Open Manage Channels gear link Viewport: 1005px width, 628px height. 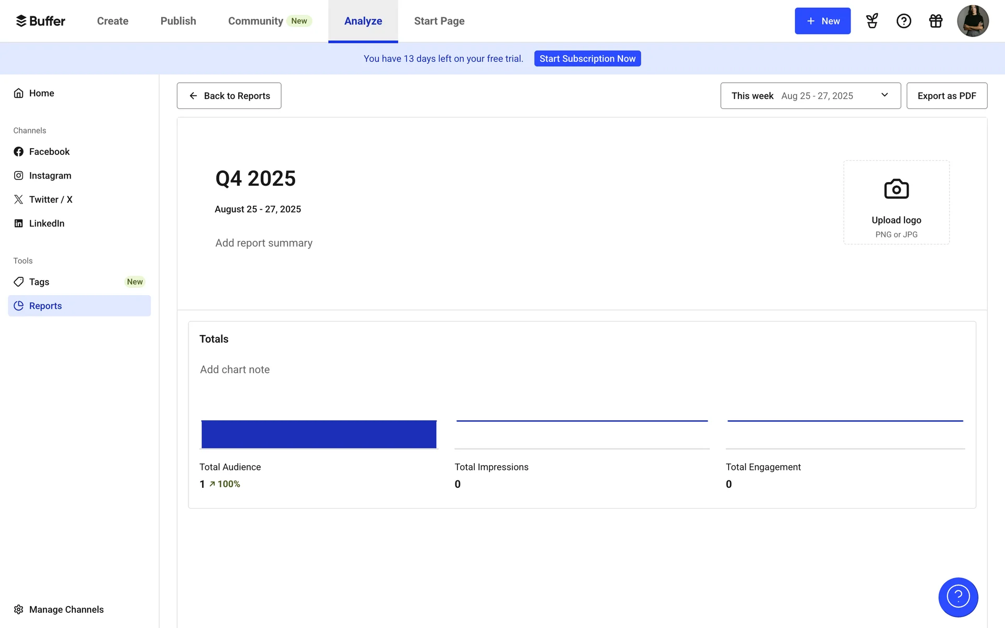tap(66, 610)
